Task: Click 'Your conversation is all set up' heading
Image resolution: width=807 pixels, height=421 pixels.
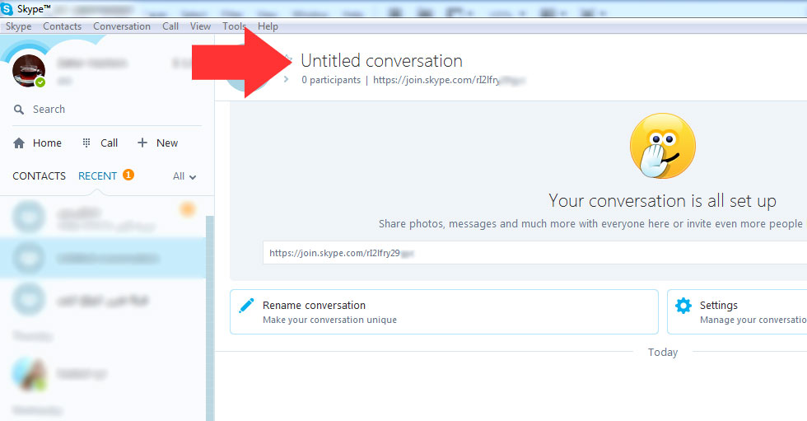Action: coord(662,201)
